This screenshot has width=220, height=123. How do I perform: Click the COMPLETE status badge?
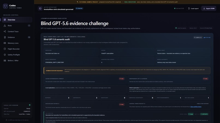coord(198,37)
